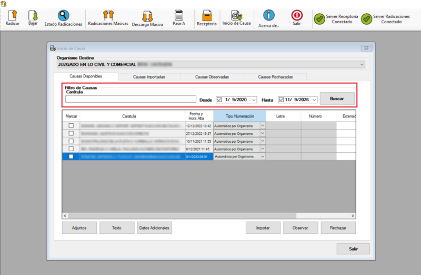
Task: Open the Desde date picker arrow
Action: click(254, 100)
